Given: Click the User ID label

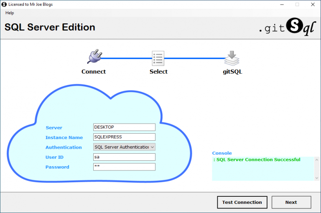Looking at the screenshot, I should 54,157.
